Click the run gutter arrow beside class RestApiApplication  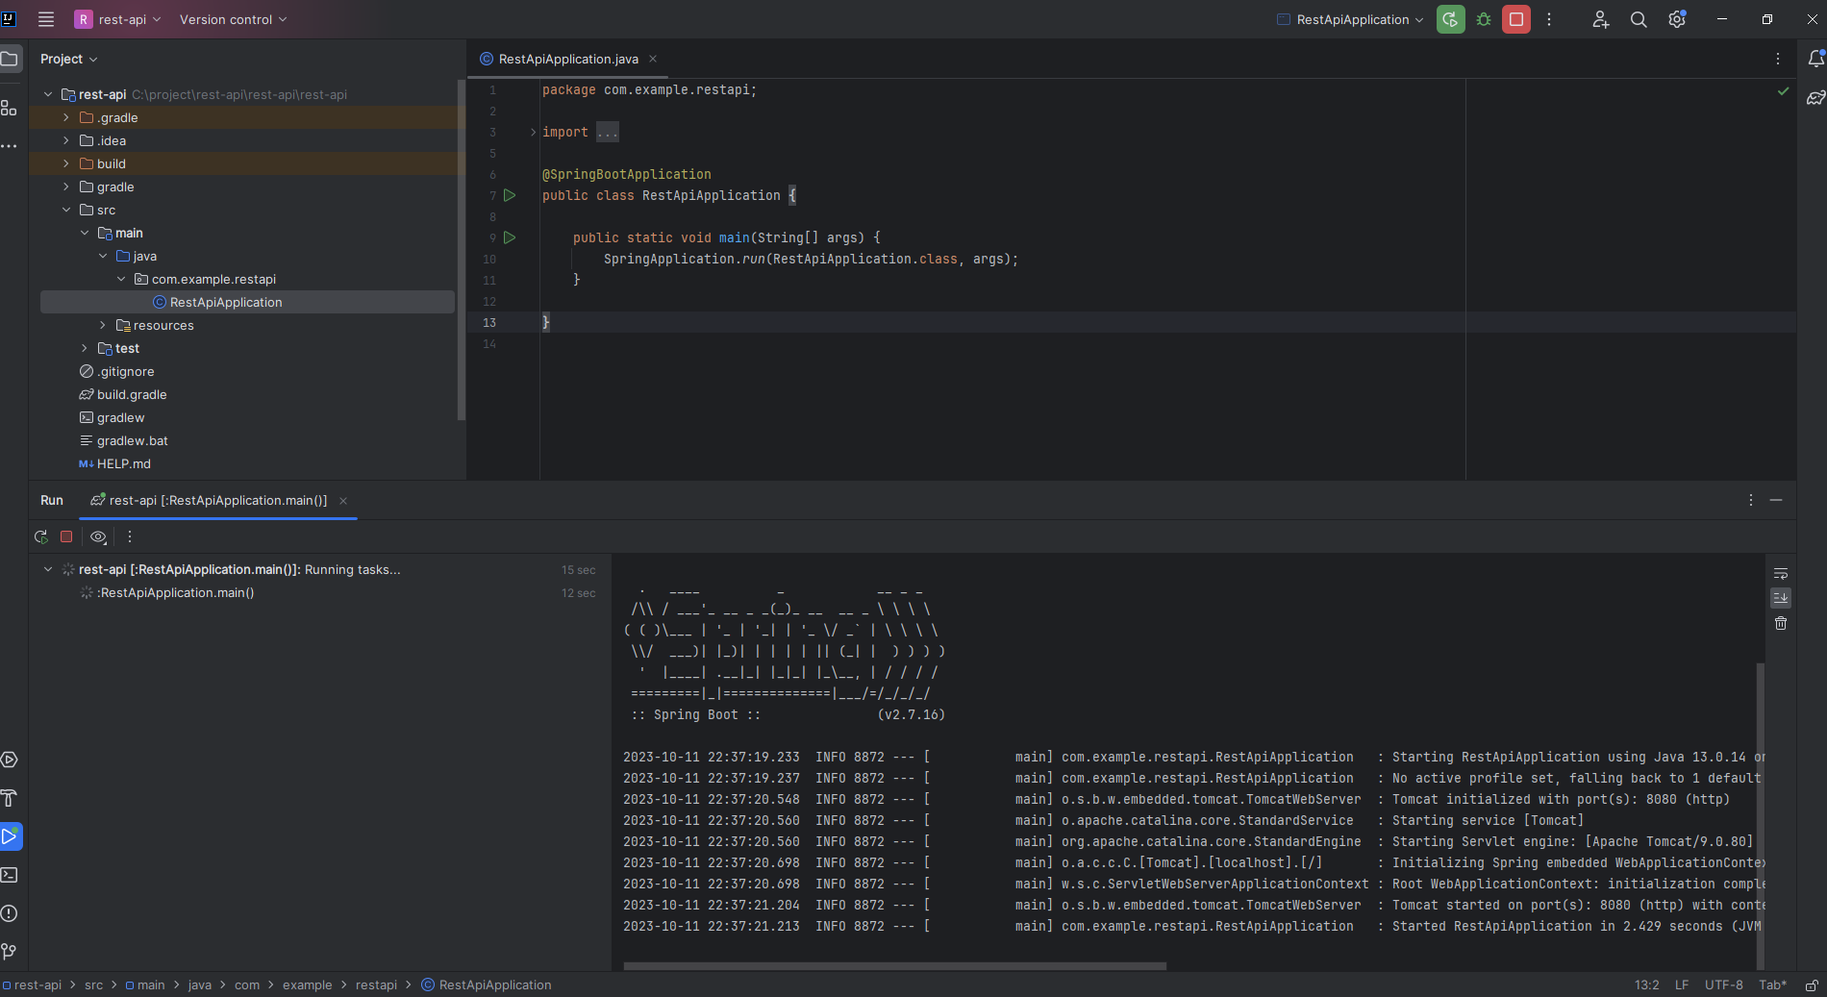(x=510, y=195)
